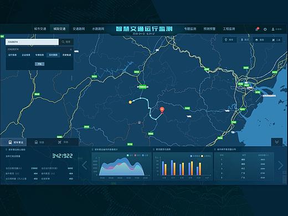Select the layers map tool button
The height and width of the screenshot is (216, 288).
(260, 40)
